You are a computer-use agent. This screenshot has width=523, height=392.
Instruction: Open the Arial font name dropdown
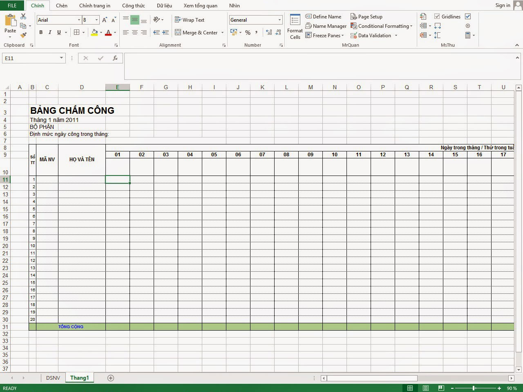point(80,20)
